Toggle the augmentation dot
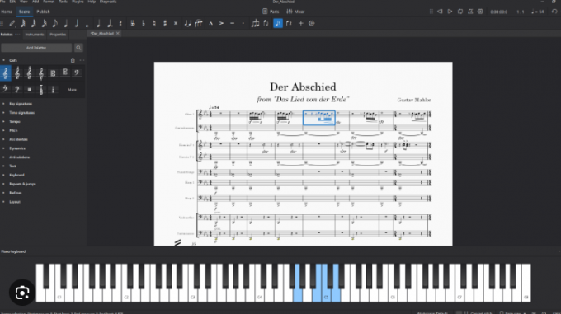 [x=99, y=24]
